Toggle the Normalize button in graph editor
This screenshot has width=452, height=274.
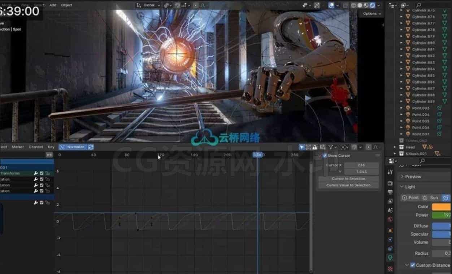point(72,147)
